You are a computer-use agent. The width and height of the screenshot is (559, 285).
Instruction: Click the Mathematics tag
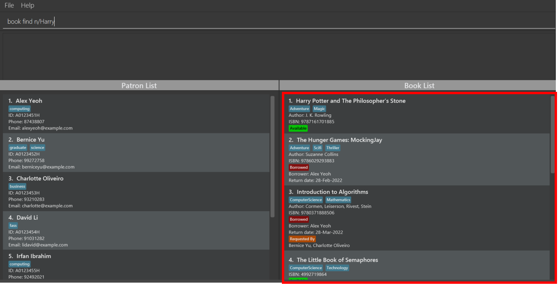[338, 200]
